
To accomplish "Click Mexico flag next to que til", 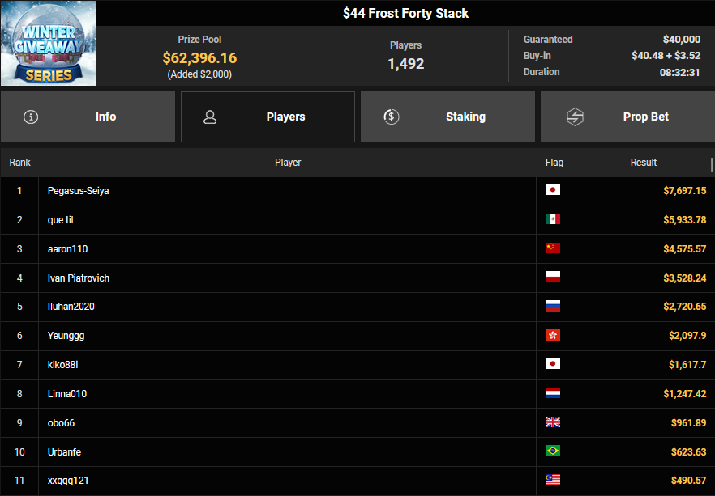I will tap(553, 219).
